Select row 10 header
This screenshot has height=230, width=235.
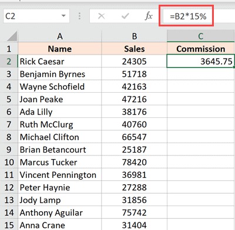tap(9, 162)
